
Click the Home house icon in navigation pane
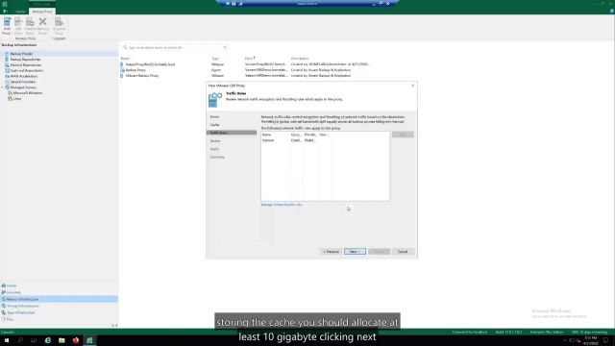click(4, 285)
